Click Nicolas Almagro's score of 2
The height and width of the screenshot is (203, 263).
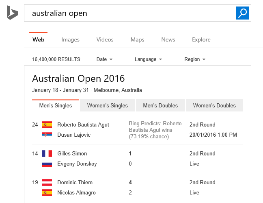[130, 192]
